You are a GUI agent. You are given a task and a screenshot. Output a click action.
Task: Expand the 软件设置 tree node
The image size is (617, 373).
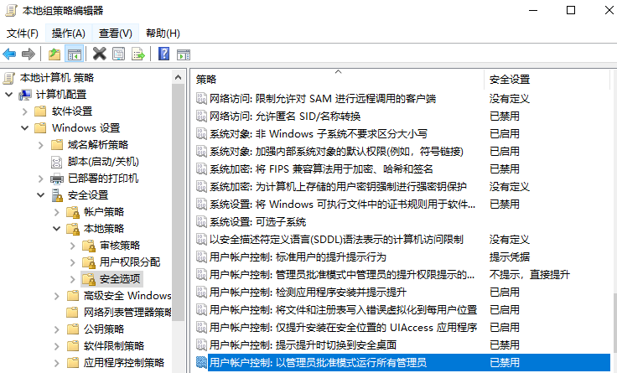pyautogui.click(x=24, y=111)
